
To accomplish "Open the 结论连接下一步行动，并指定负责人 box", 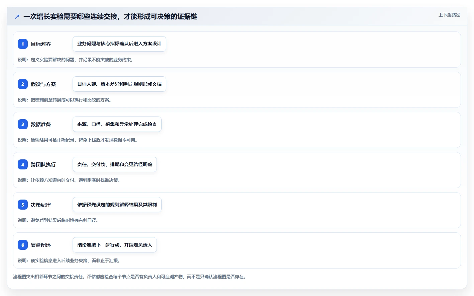I will tap(115, 245).
